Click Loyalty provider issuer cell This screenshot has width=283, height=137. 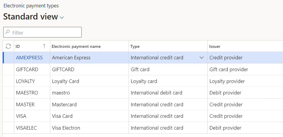(x=227, y=81)
